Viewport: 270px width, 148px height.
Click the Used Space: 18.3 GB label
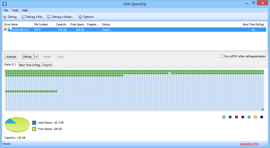[51, 123]
